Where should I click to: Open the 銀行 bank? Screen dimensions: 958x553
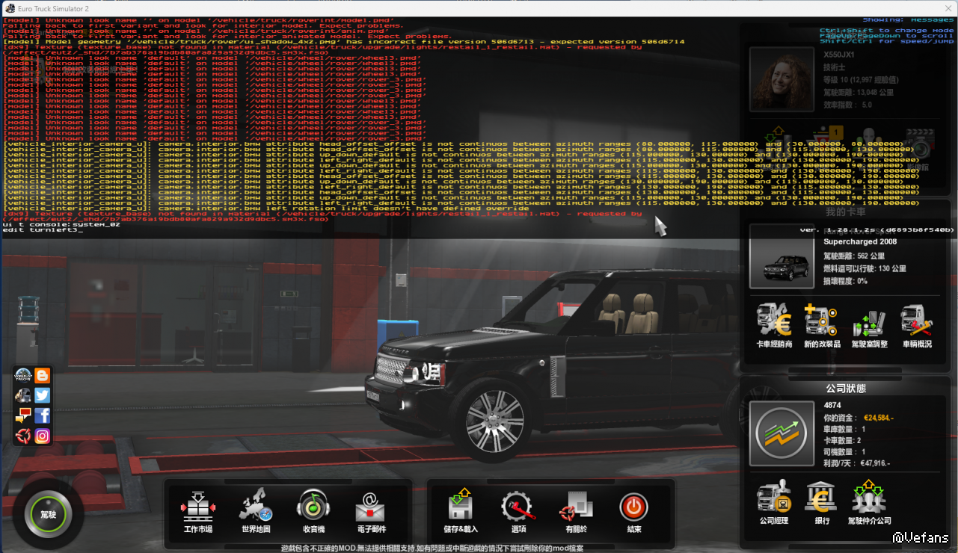[x=821, y=499]
